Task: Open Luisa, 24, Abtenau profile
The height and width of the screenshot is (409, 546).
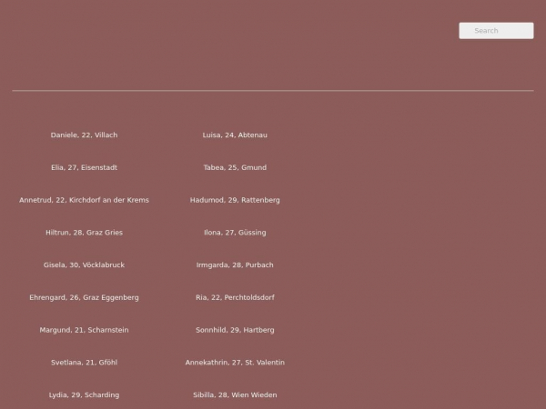Action: (x=235, y=135)
